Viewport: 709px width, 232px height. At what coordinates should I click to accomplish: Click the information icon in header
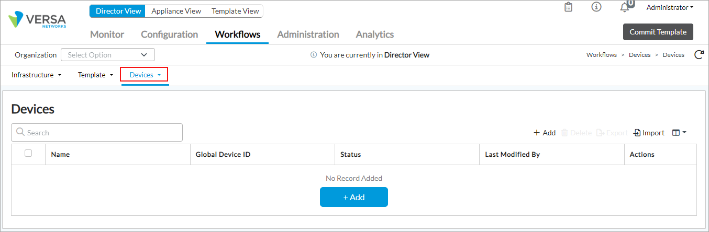[x=596, y=7]
